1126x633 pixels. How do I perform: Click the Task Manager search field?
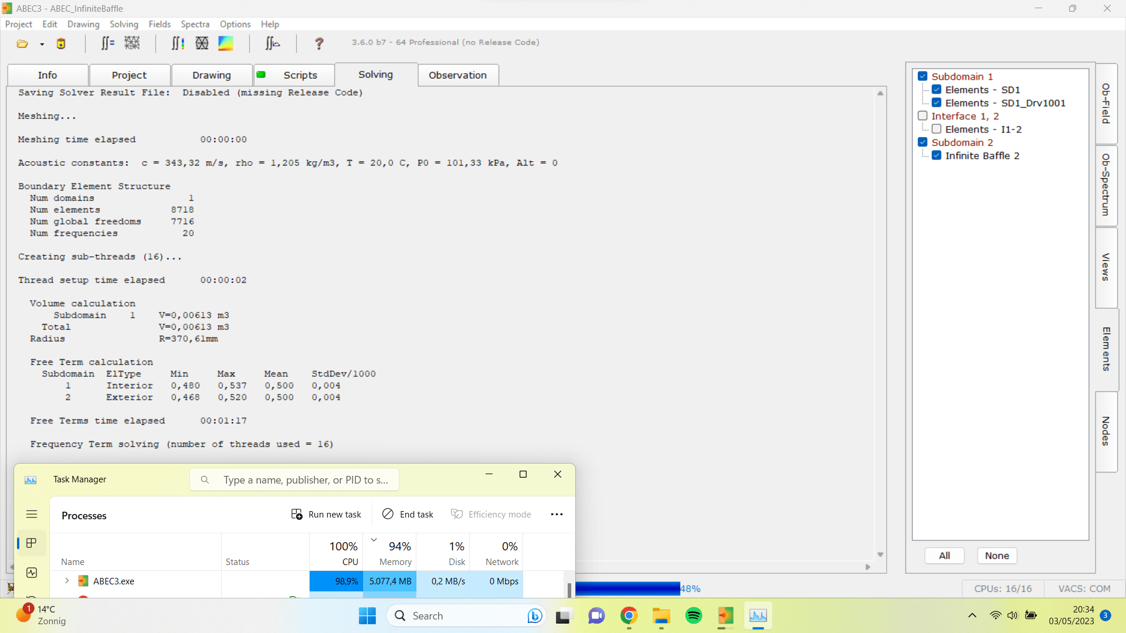pyautogui.click(x=294, y=480)
